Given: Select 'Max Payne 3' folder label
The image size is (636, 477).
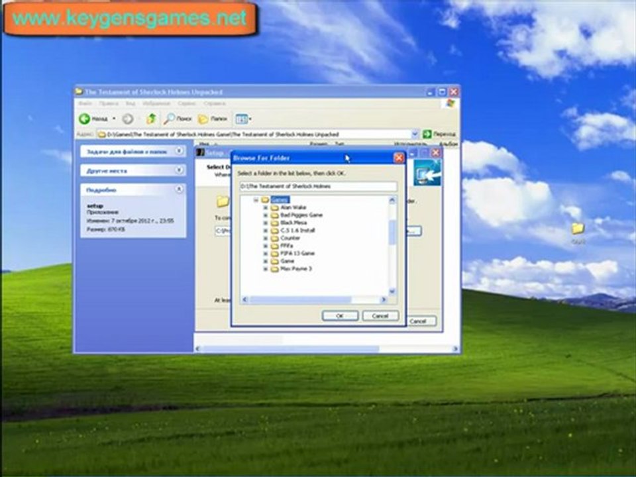Looking at the screenshot, I should [295, 269].
